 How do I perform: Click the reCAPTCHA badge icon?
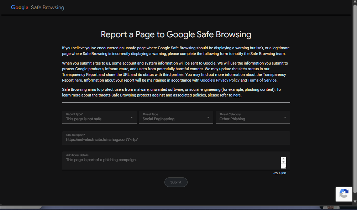(344, 194)
